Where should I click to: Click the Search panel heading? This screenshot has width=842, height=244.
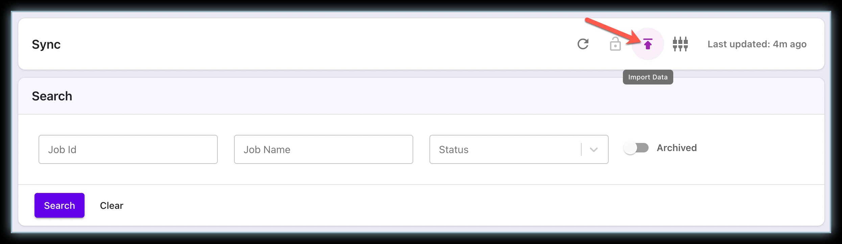pyautogui.click(x=52, y=96)
